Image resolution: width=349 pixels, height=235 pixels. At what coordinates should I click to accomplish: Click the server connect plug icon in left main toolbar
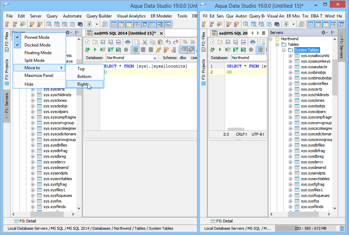[x=32, y=24]
